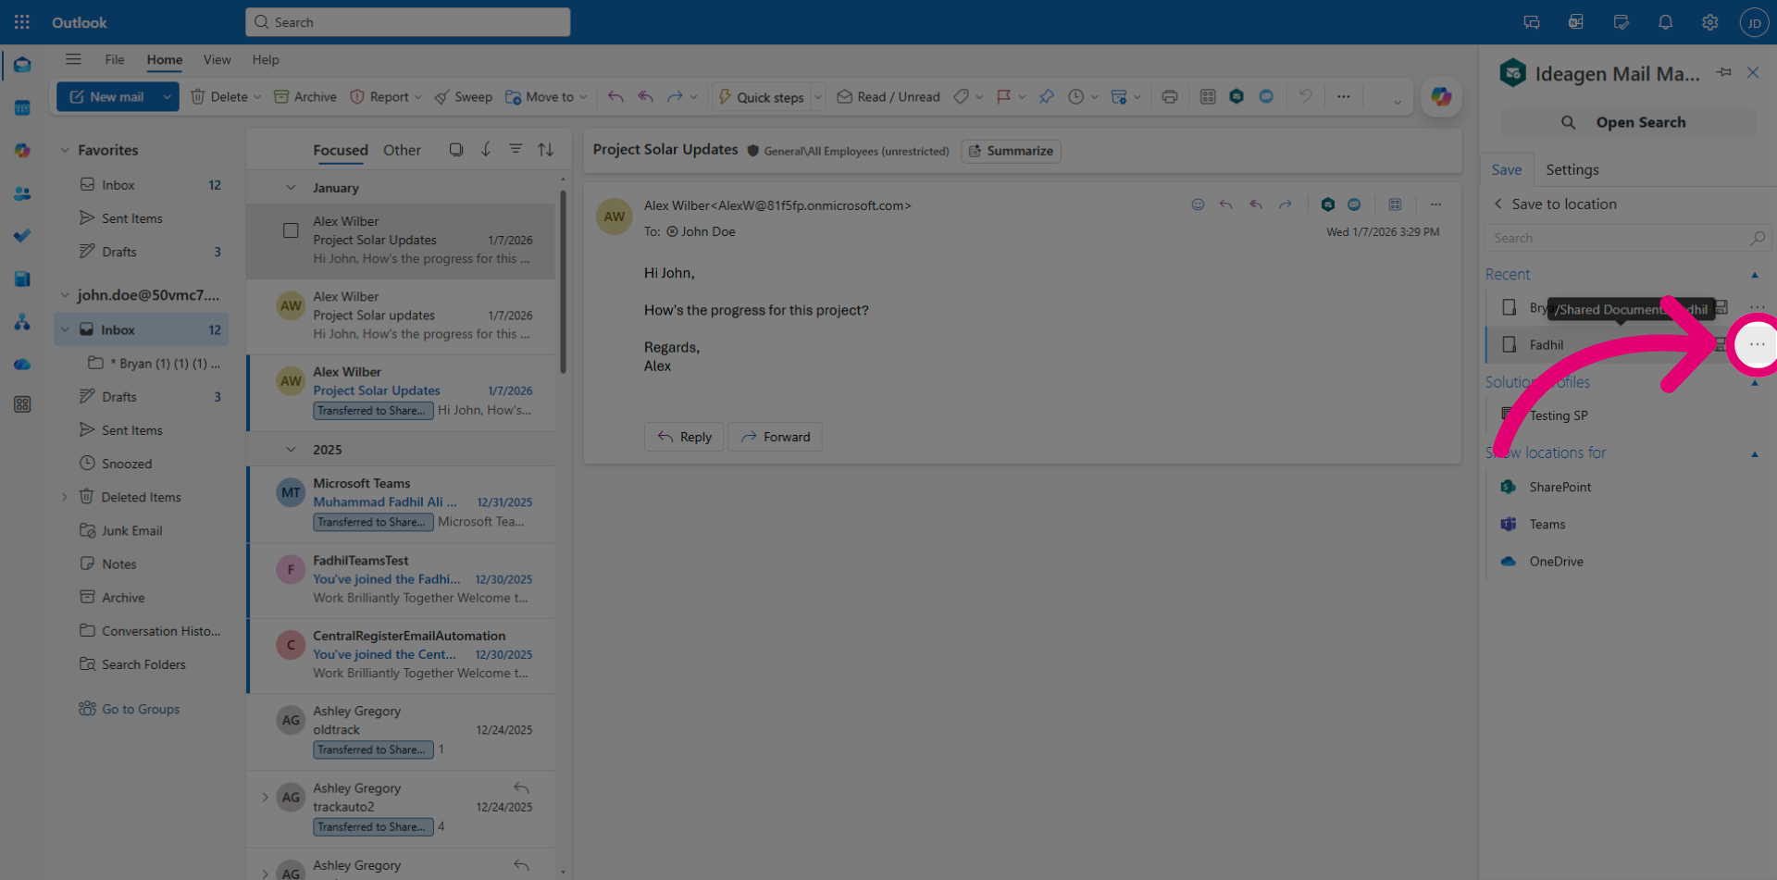1777x880 pixels.
Task: Toggle the hamburger navigation pane button
Action: point(73,59)
